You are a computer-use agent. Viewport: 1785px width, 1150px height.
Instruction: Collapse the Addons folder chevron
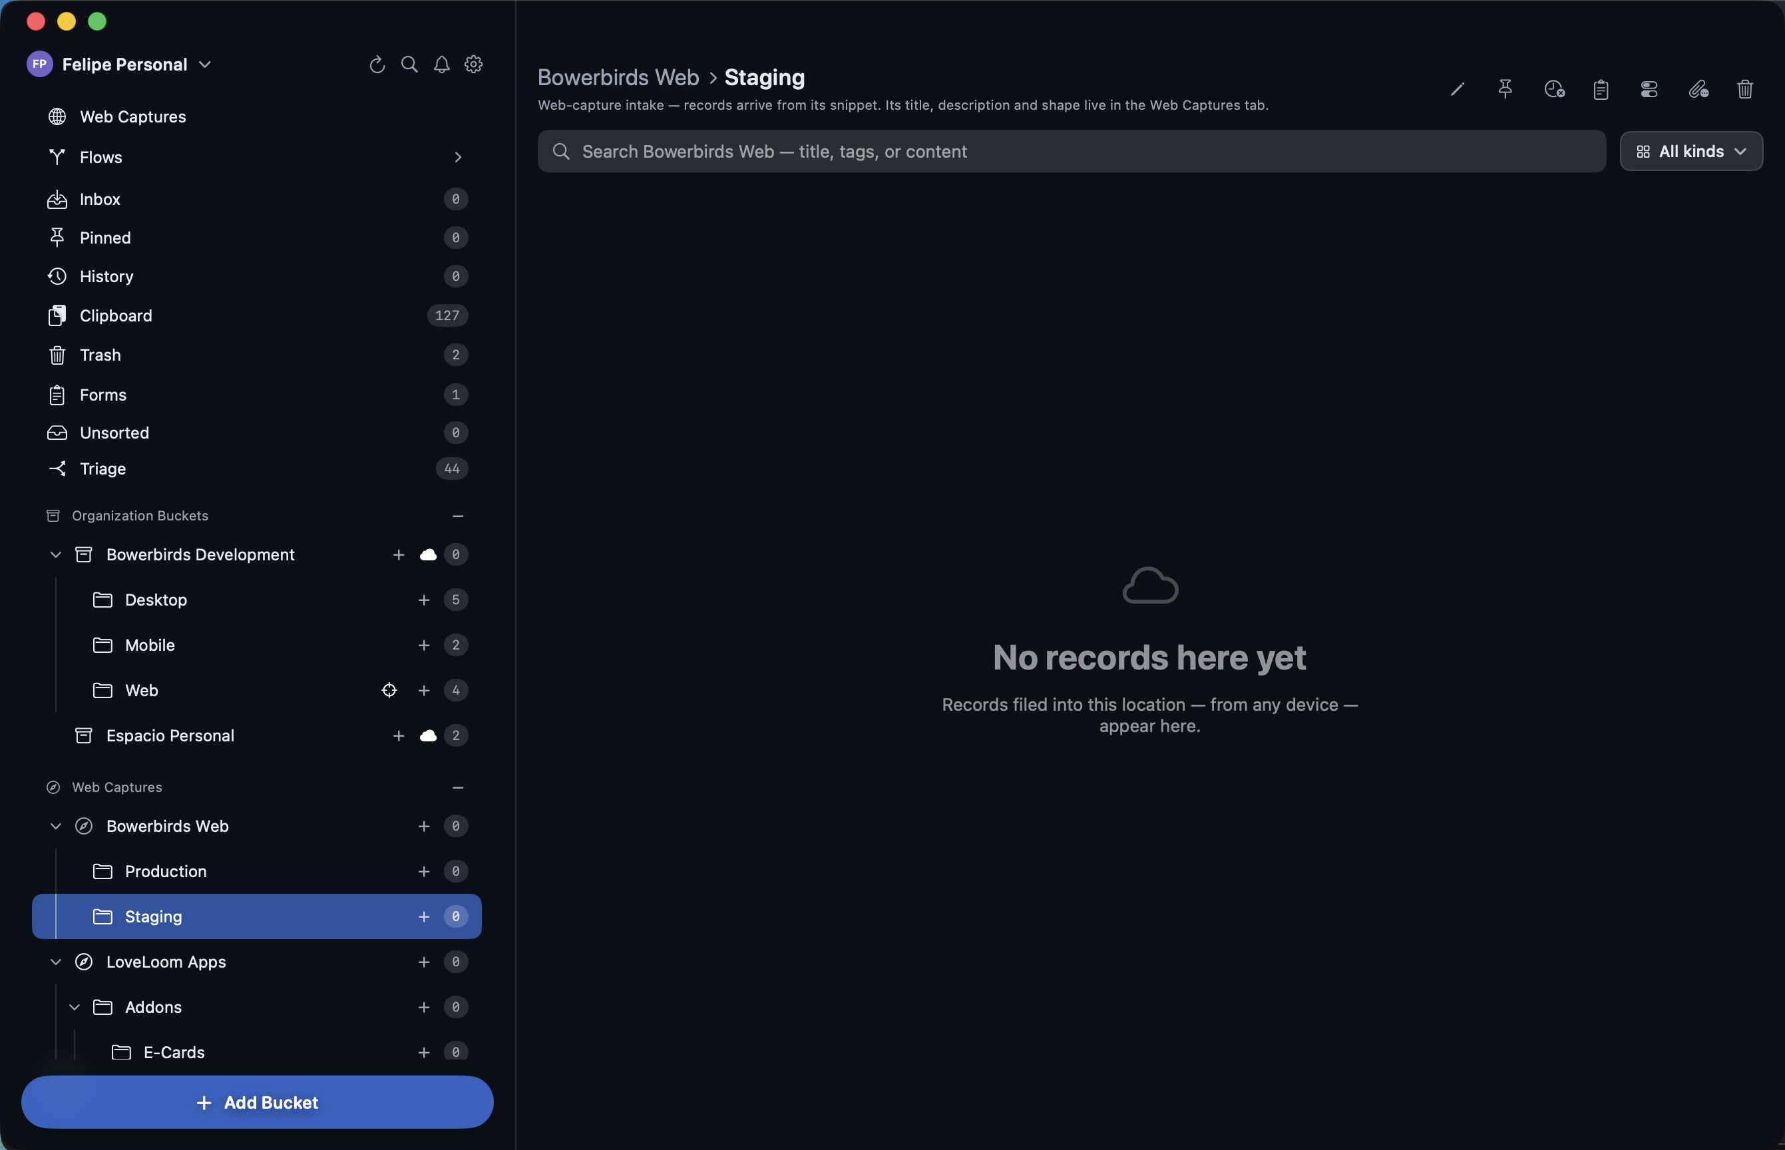[x=74, y=1008]
